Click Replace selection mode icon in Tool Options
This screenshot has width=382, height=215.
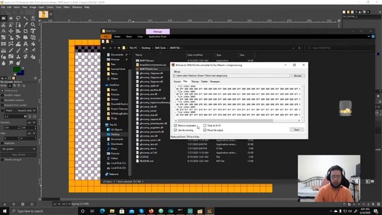pos(10,86)
